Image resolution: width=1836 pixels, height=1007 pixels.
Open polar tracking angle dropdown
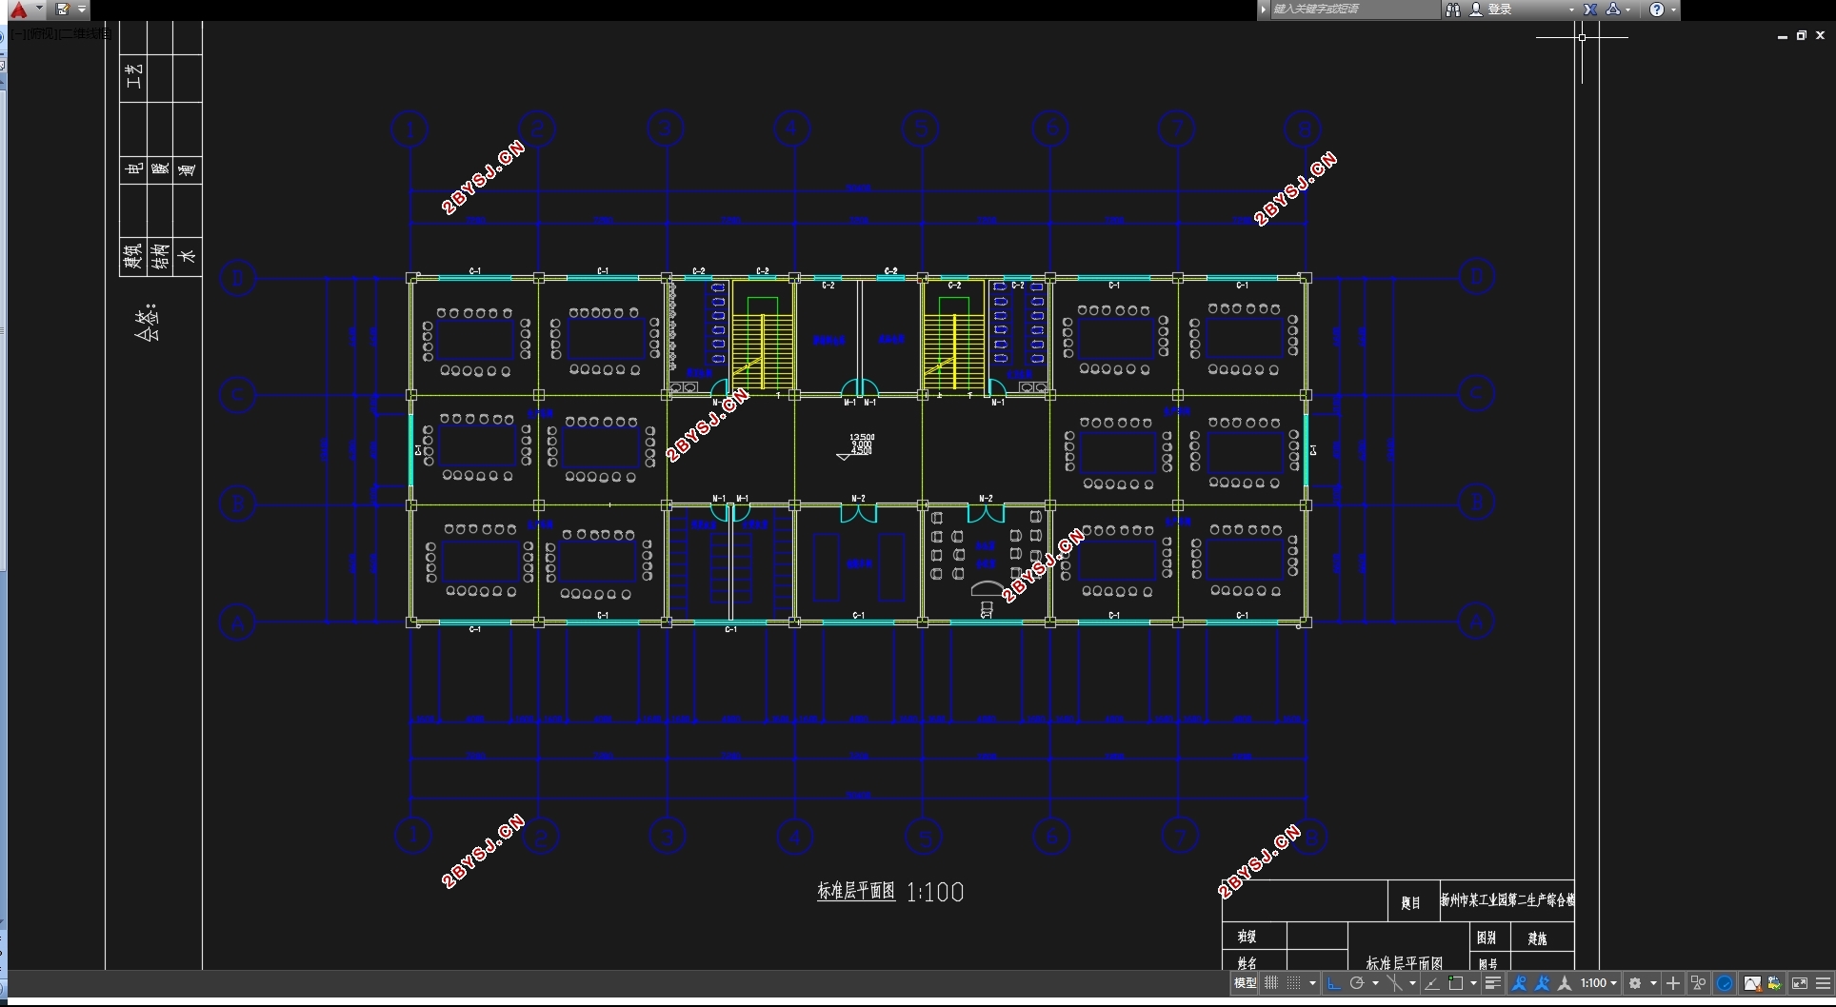1375,983
